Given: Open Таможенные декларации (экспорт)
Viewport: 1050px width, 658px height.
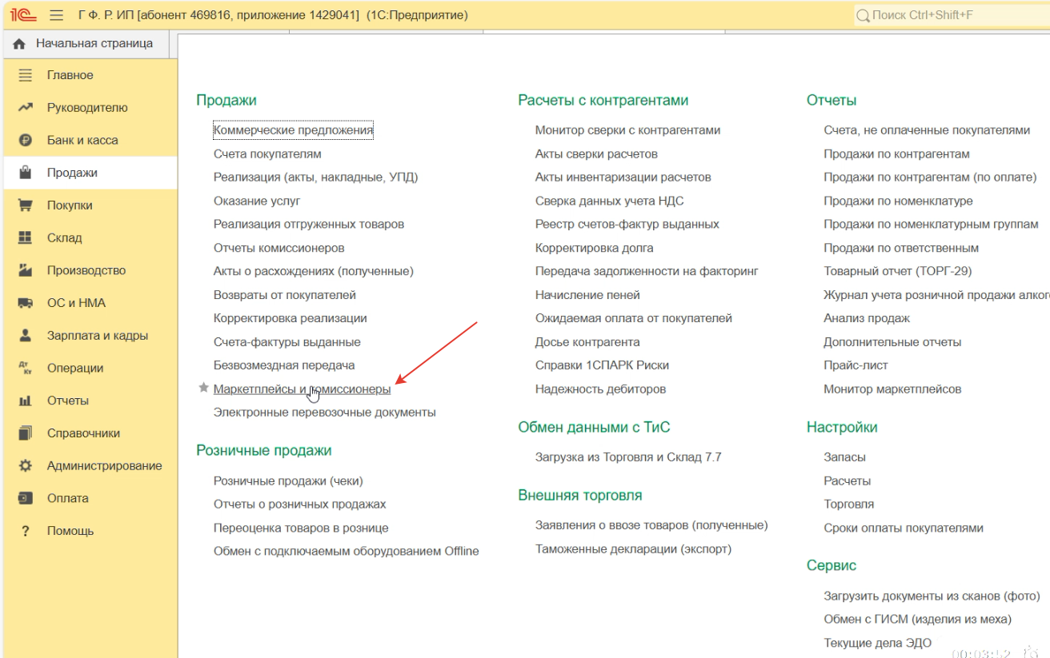Looking at the screenshot, I should coord(633,549).
